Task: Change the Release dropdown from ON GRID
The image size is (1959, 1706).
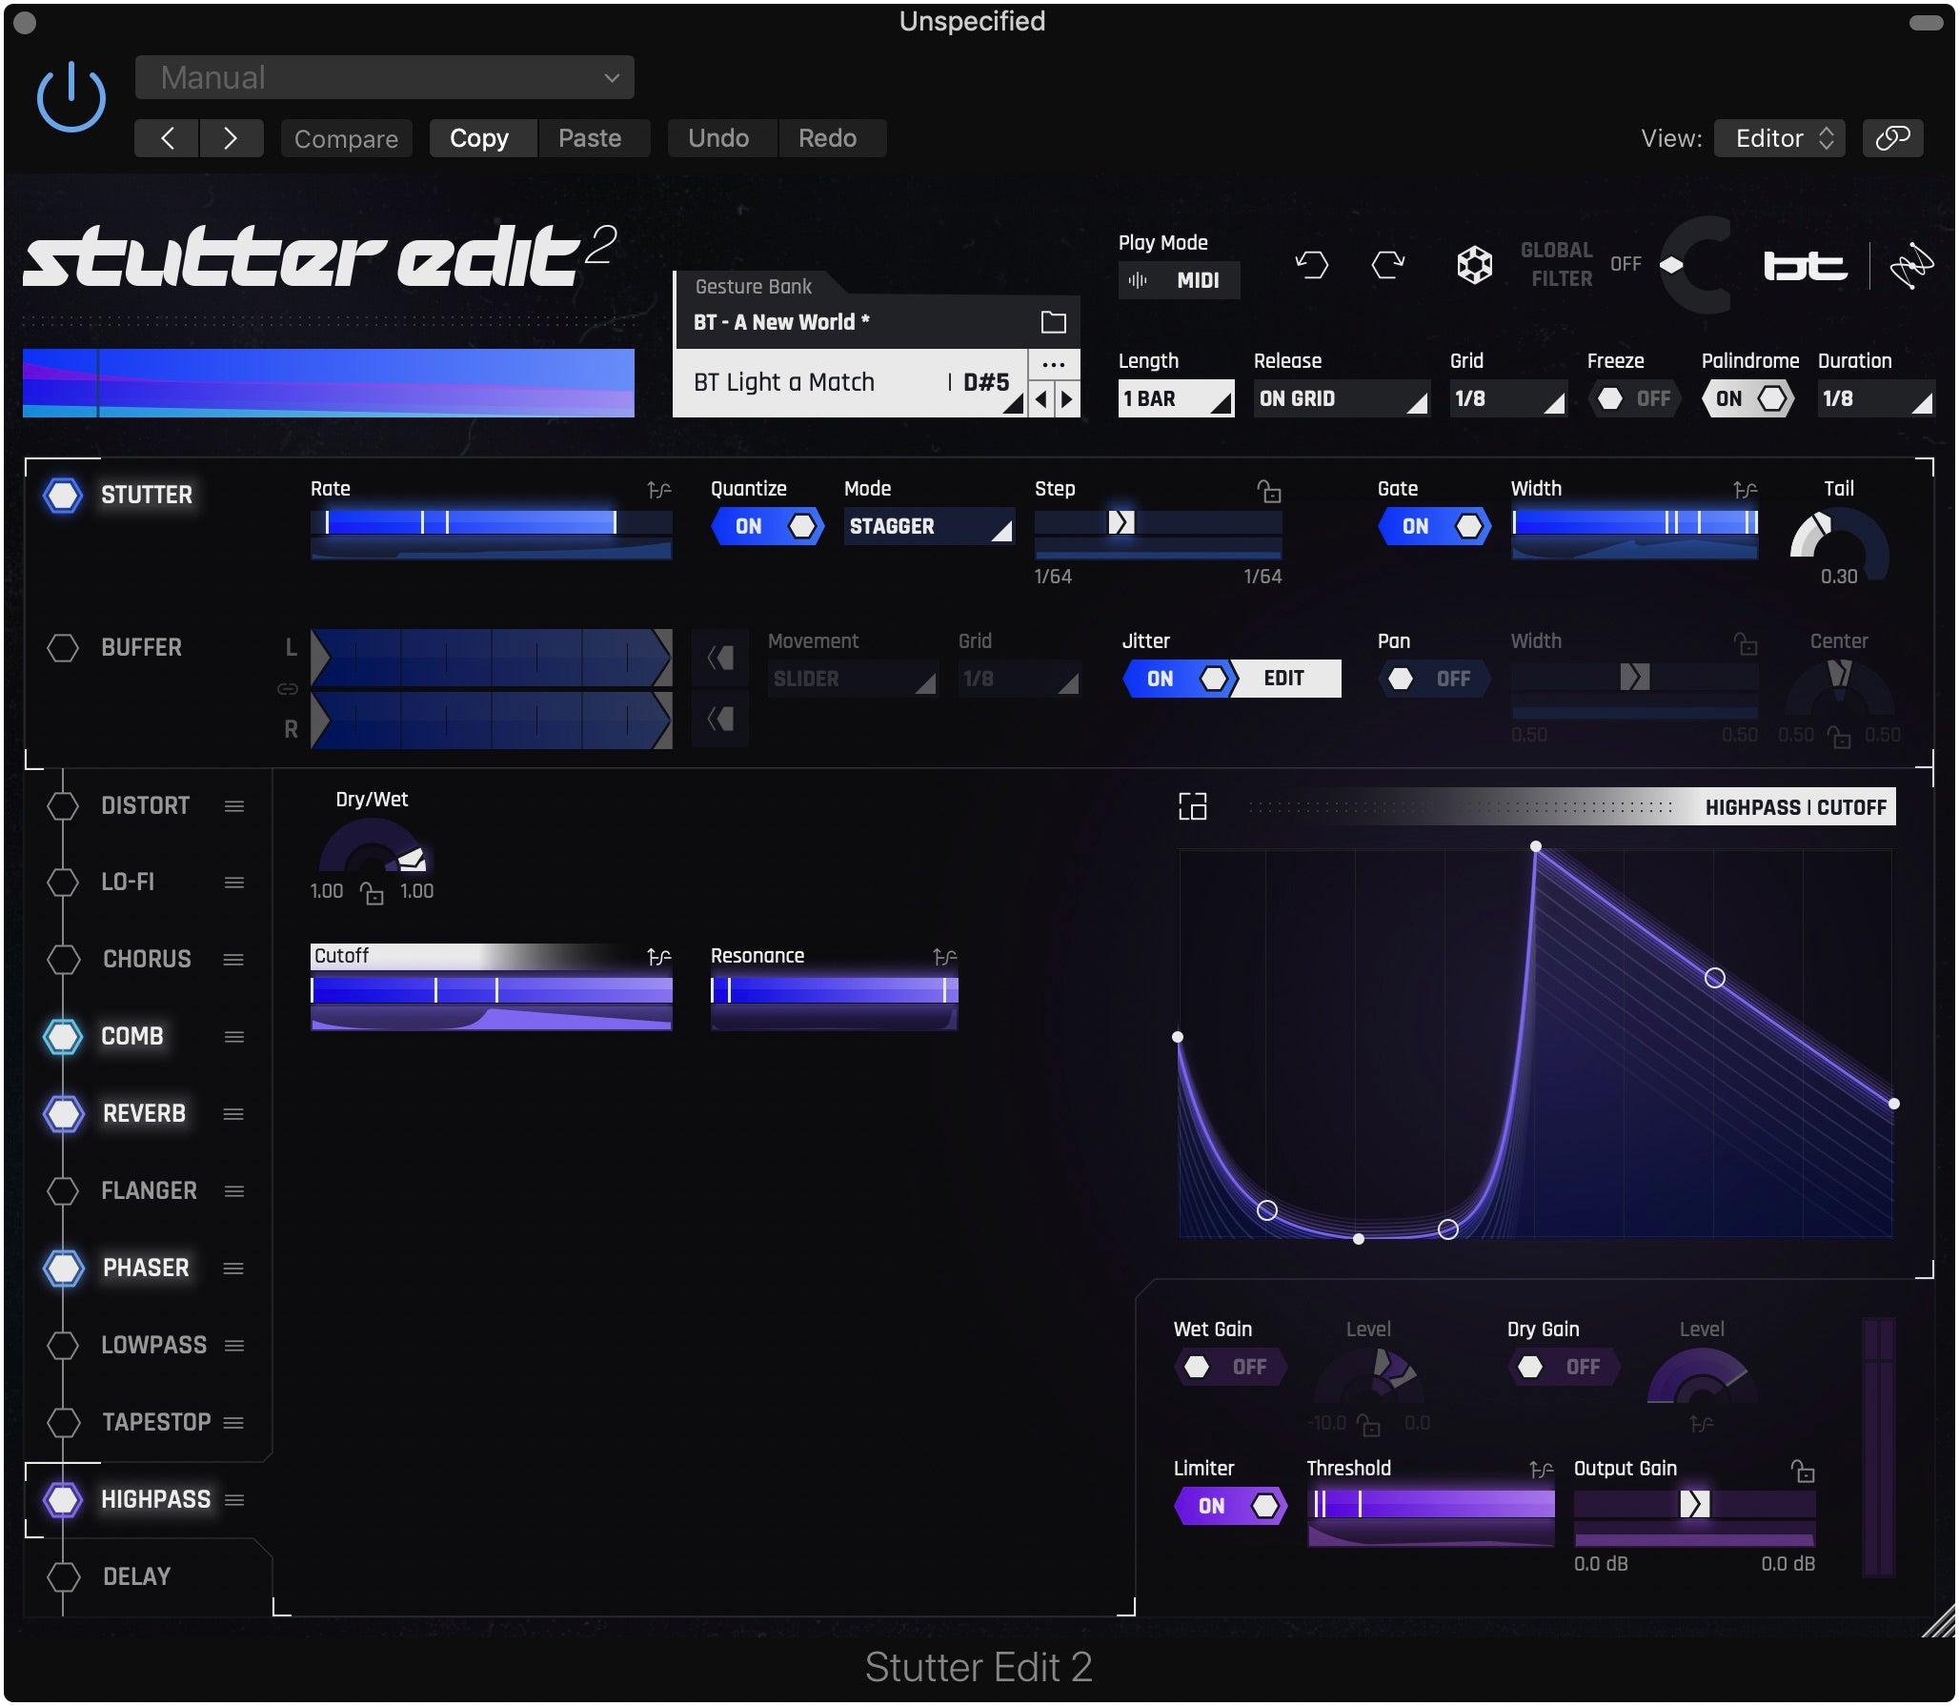Action: coord(1342,398)
